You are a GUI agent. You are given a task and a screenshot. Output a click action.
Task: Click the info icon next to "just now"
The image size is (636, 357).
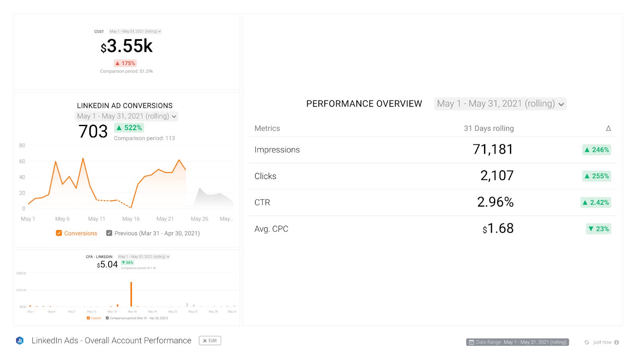pyautogui.click(x=617, y=342)
